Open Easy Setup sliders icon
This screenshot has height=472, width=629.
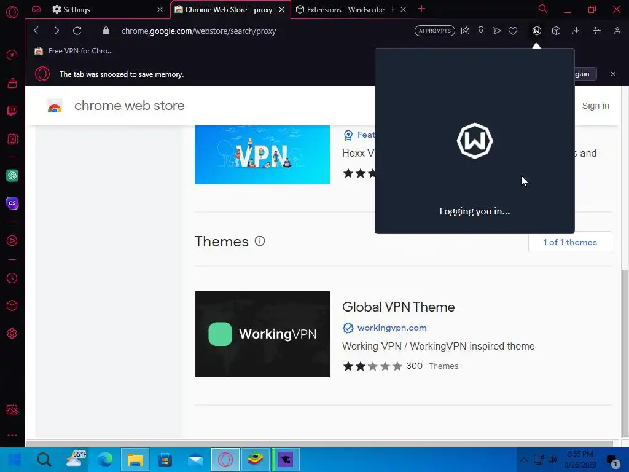tap(597, 31)
